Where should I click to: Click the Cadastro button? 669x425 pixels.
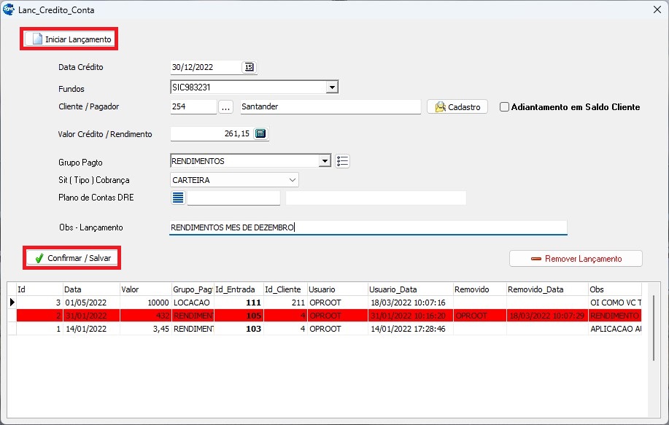[x=457, y=107]
